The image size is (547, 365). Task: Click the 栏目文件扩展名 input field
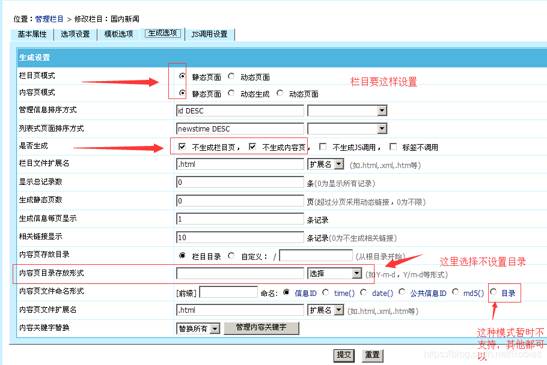point(240,164)
